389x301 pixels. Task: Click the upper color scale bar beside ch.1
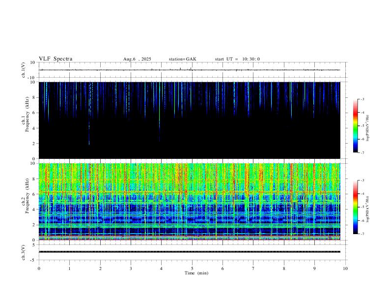pyautogui.click(x=355, y=126)
